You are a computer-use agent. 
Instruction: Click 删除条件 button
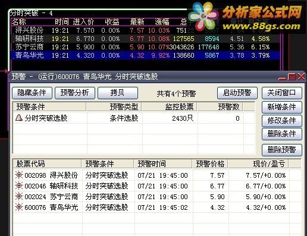click(282, 134)
